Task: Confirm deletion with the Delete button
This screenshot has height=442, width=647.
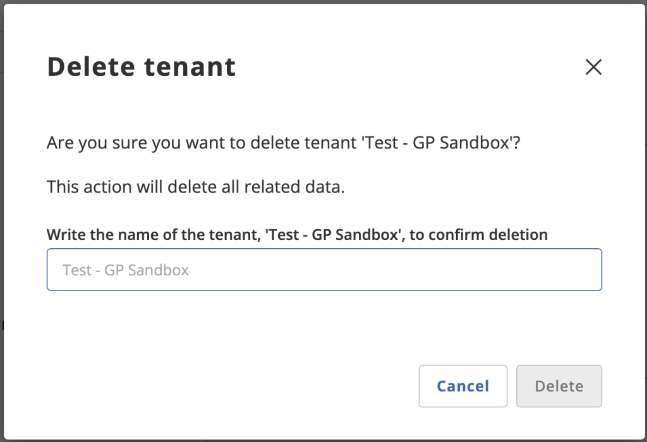Action: pyautogui.click(x=559, y=386)
